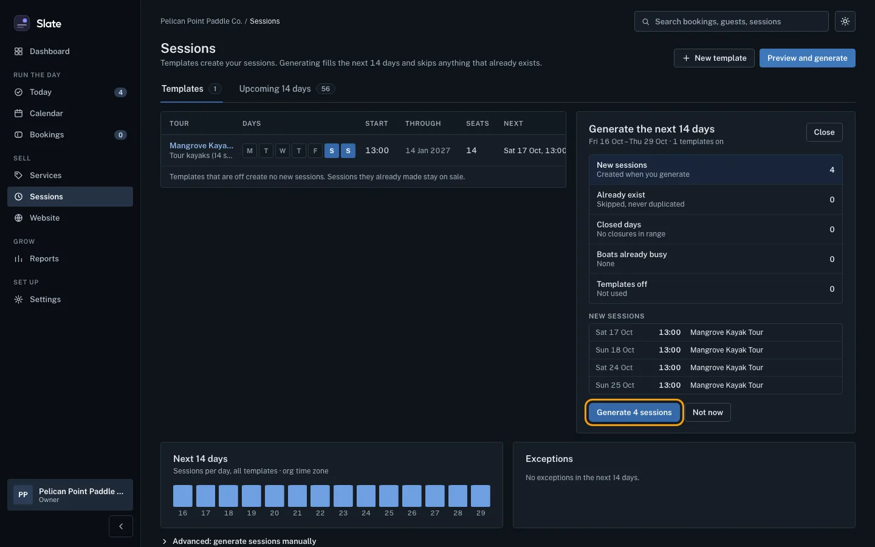Toggle Tuesday on the Mangrove template
The height and width of the screenshot is (547, 875).
pyautogui.click(x=266, y=151)
